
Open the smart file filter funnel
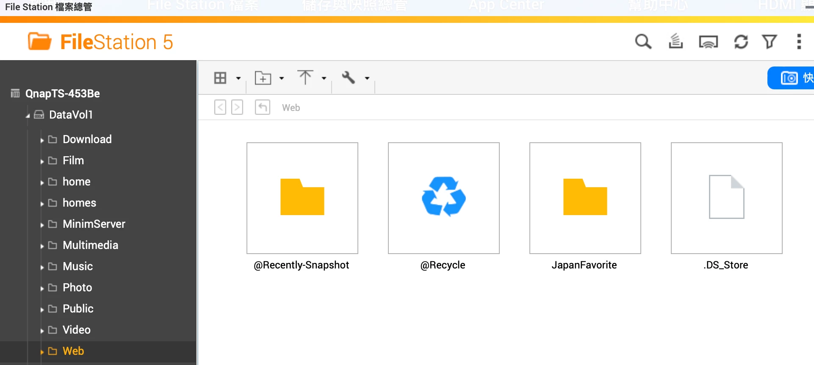click(x=770, y=41)
